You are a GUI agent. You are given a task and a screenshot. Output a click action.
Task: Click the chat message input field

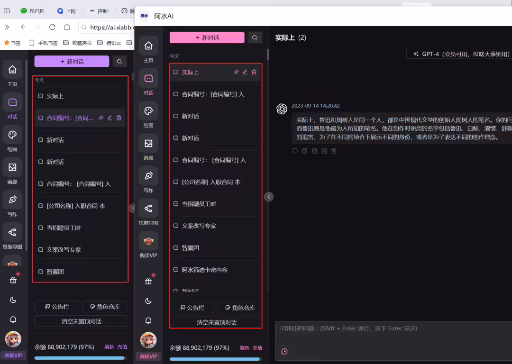(393, 340)
